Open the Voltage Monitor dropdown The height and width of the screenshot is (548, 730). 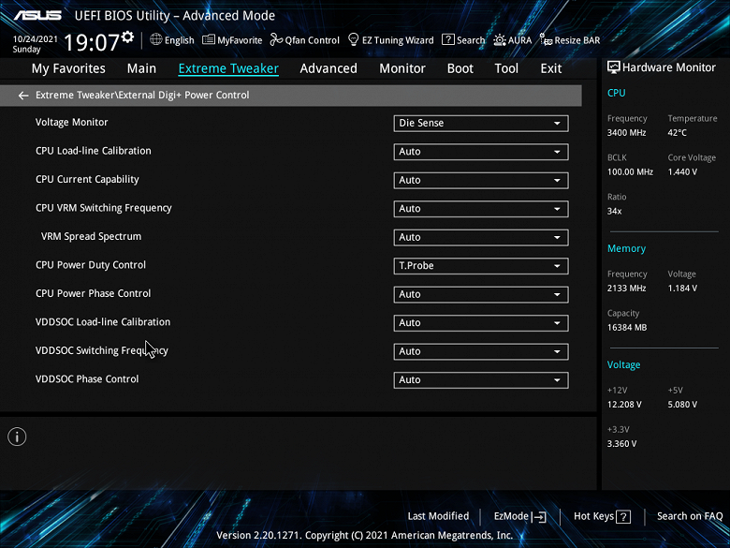[481, 124]
